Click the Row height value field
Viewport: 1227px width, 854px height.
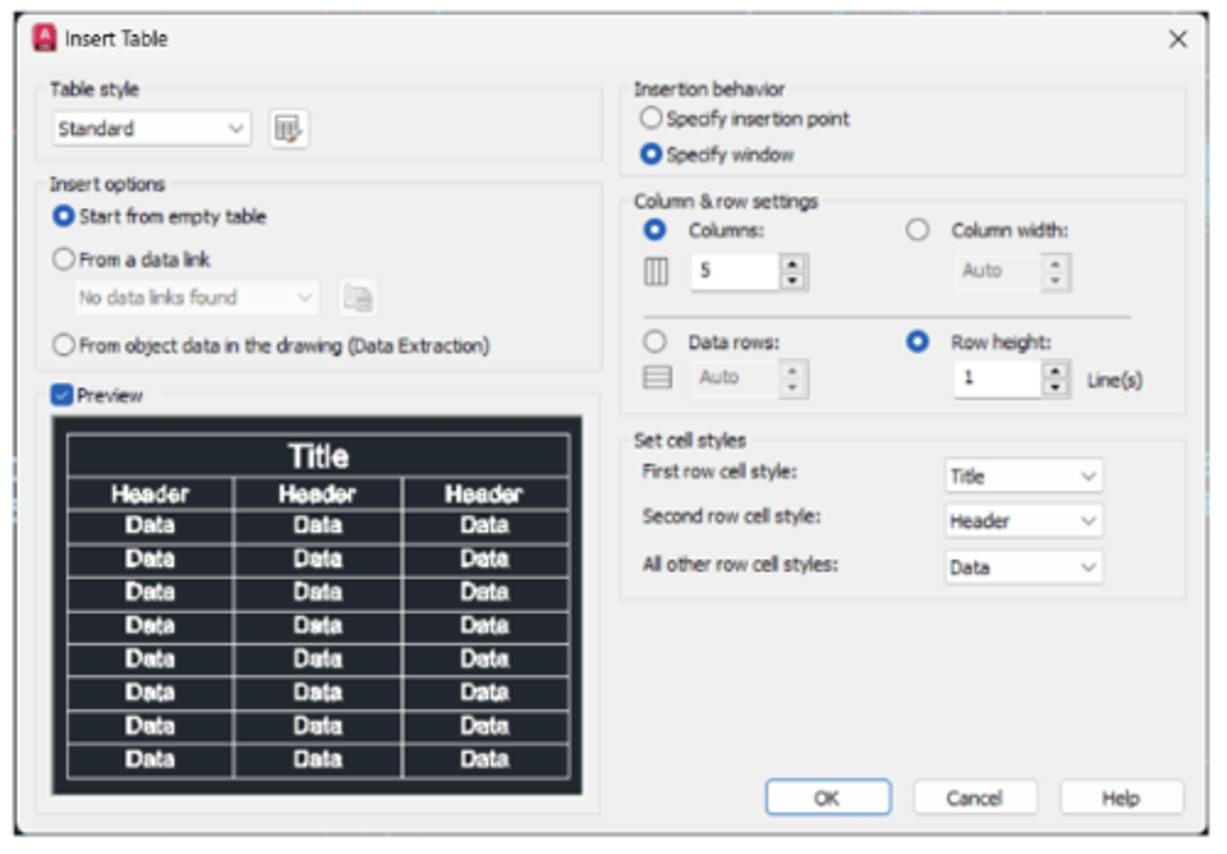point(998,378)
